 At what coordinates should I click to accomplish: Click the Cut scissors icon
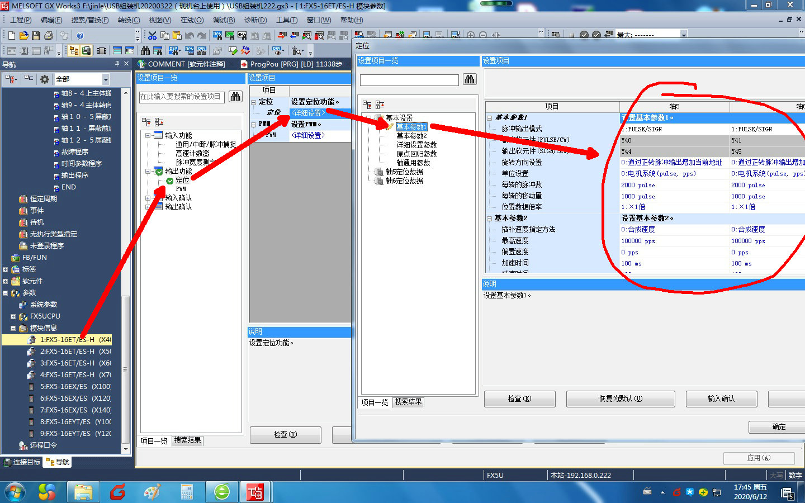click(x=152, y=35)
